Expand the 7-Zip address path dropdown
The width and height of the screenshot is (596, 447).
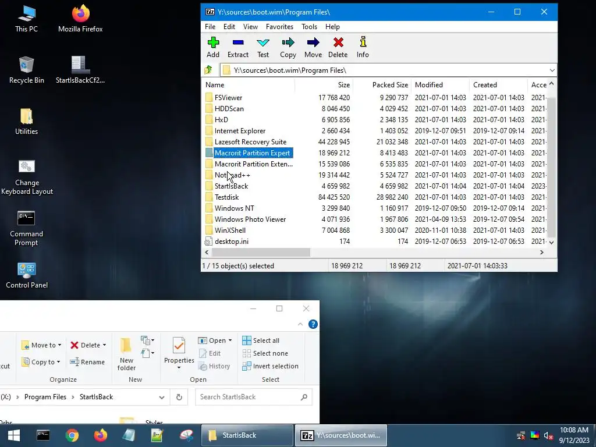coord(552,70)
